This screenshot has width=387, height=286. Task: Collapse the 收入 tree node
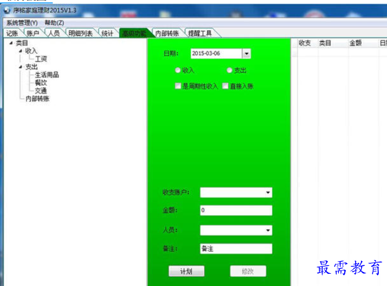tap(20, 51)
